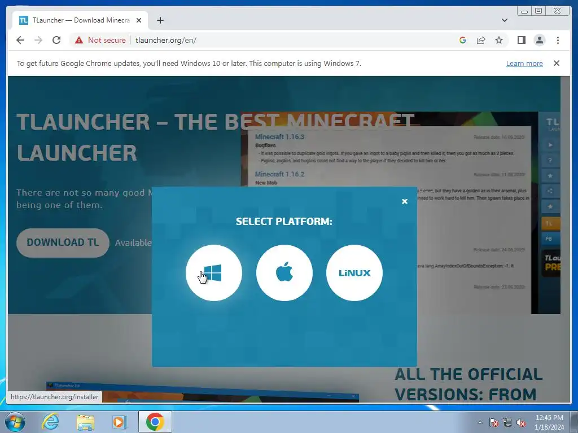
Task: Choose the Windows platform icon
Action: pyautogui.click(x=214, y=273)
